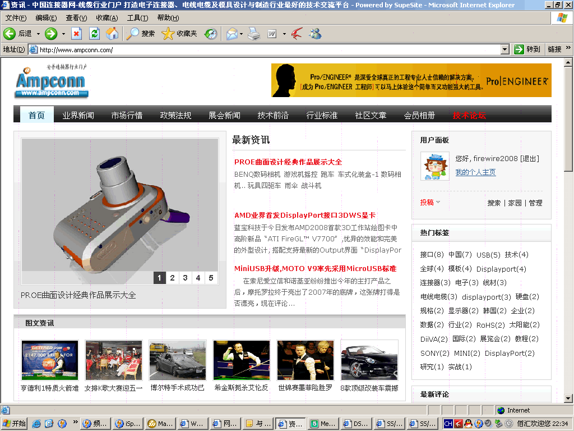Click the Edit with Word icon
Image resolution: width=574 pixels, height=431 pixels.
coord(272,34)
